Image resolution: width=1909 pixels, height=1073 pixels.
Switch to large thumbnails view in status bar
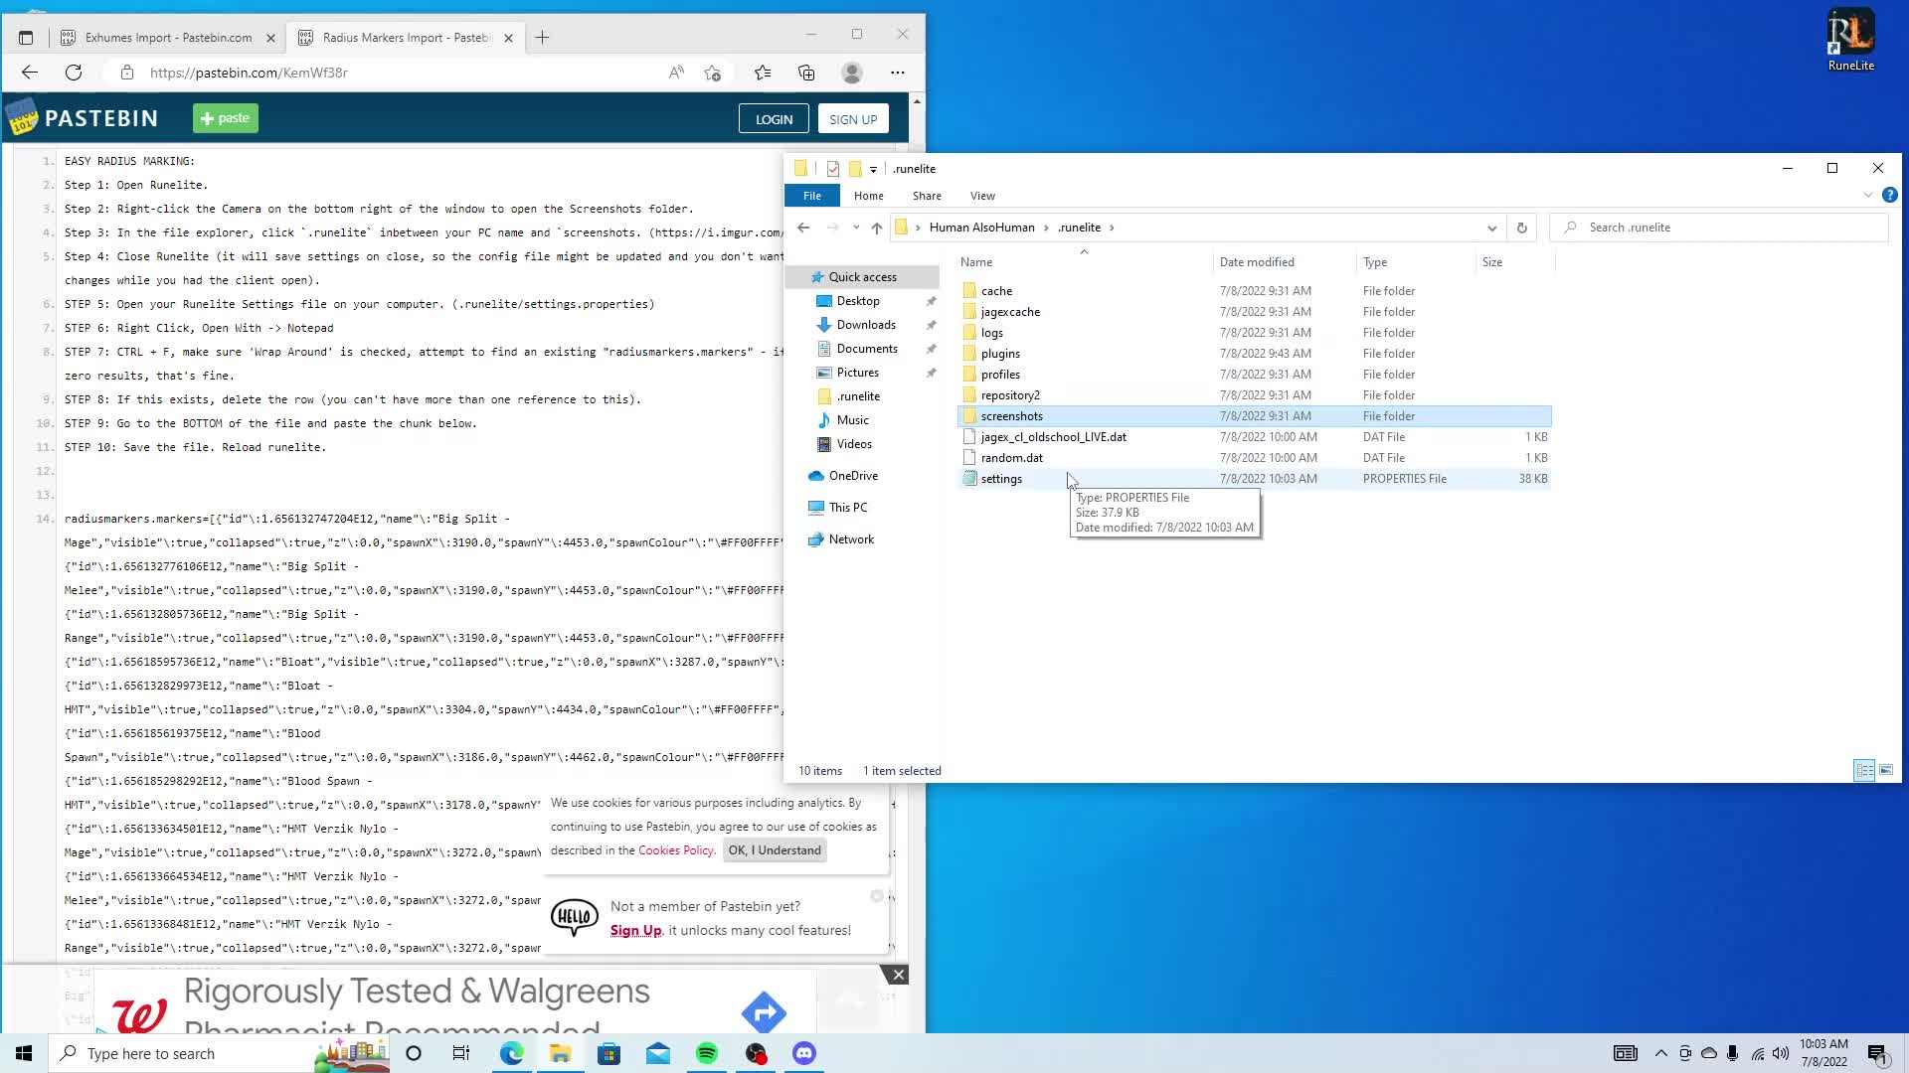coord(1884,770)
